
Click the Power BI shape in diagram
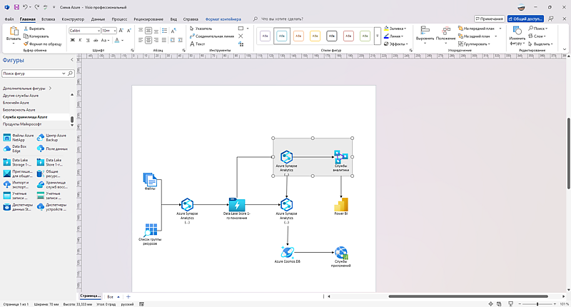(x=341, y=206)
